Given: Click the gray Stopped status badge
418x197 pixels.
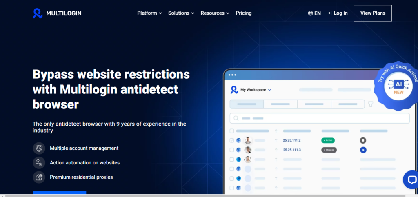Looking at the screenshot, I should 329,150.
